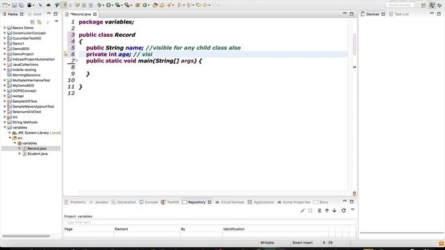
Task: Maximize the editor area
Action: point(352,14)
